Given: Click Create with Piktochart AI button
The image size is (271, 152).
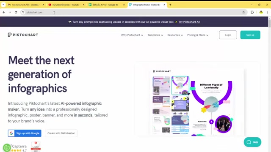Looking at the screenshot, I should coord(61,133).
